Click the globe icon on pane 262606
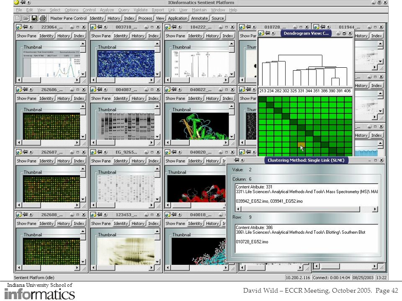 point(19,89)
